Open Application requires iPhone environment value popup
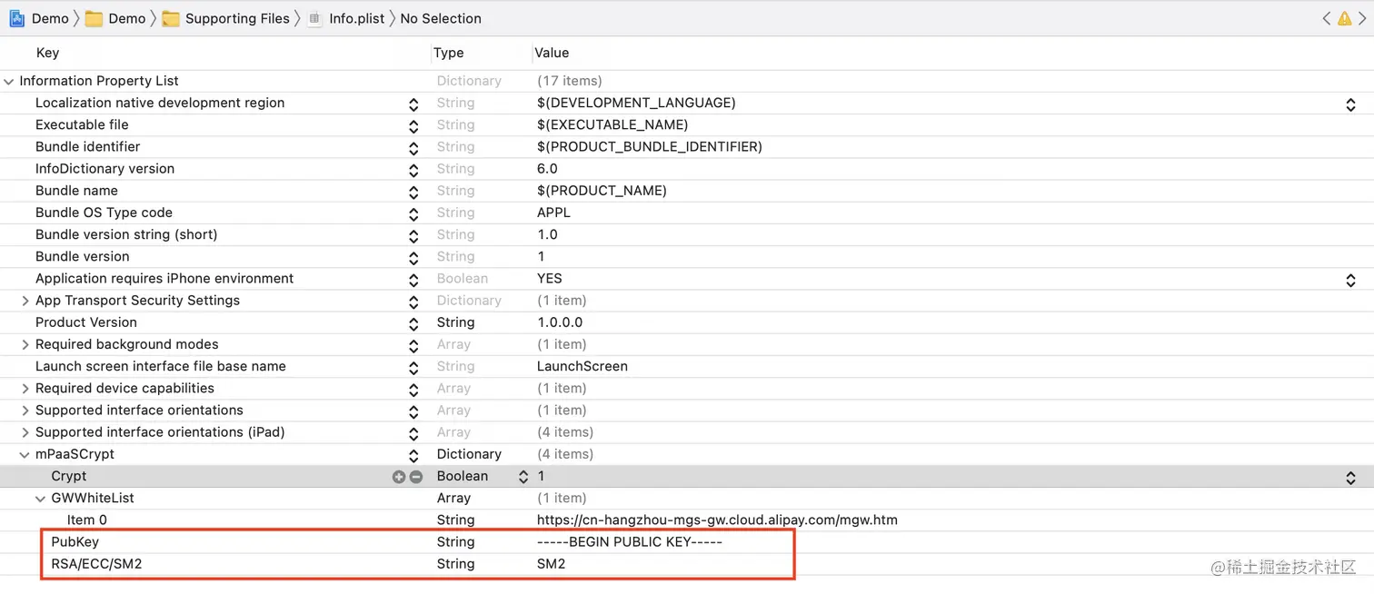This screenshot has height=594, width=1374. tap(1350, 280)
